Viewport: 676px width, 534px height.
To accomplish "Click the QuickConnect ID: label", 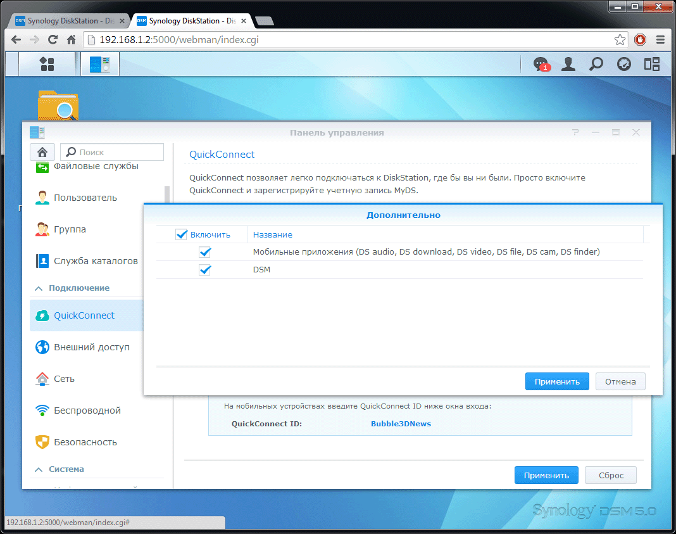I will coord(267,424).
